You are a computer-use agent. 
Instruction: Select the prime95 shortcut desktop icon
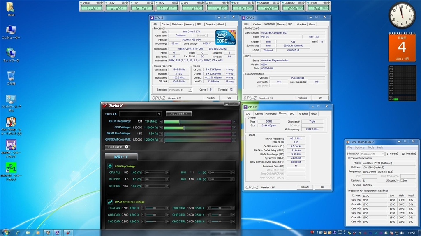[11, 172]
